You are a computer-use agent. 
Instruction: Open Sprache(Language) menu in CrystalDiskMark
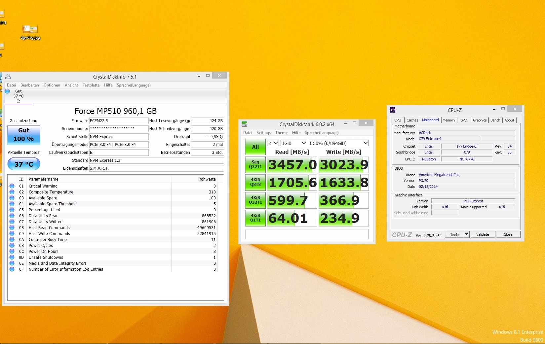(x=322, y=132)
